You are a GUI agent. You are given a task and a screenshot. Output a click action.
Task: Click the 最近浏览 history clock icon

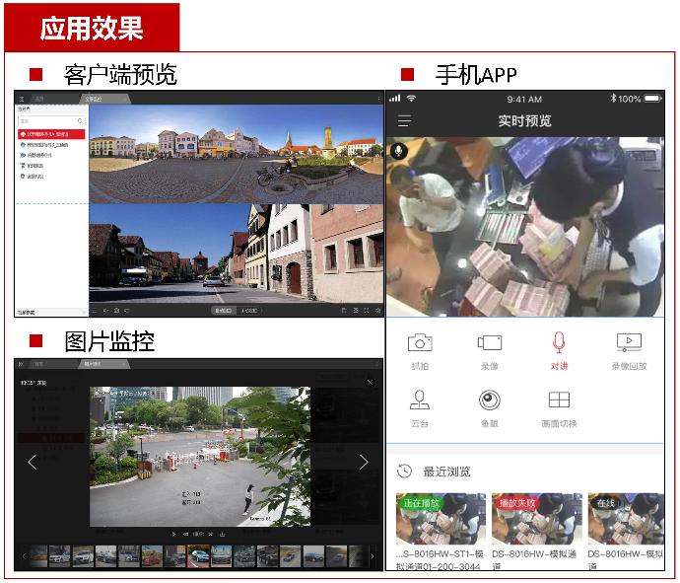tap(404, 472)
